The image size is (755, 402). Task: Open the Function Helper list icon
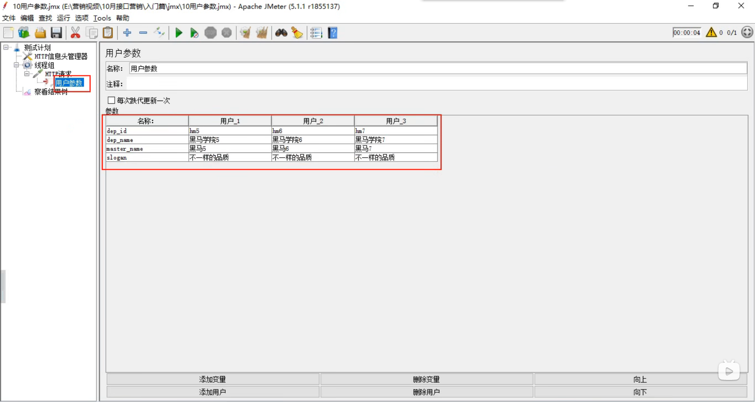(x=316, y=33)
